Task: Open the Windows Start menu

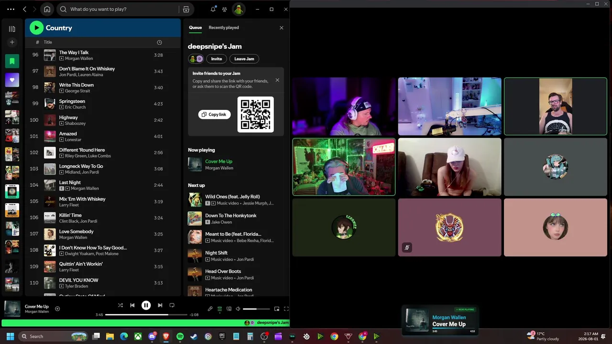Action: (10, 336)
